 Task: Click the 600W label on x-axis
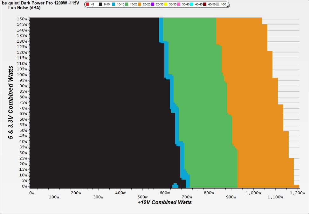tap(164, 193)
